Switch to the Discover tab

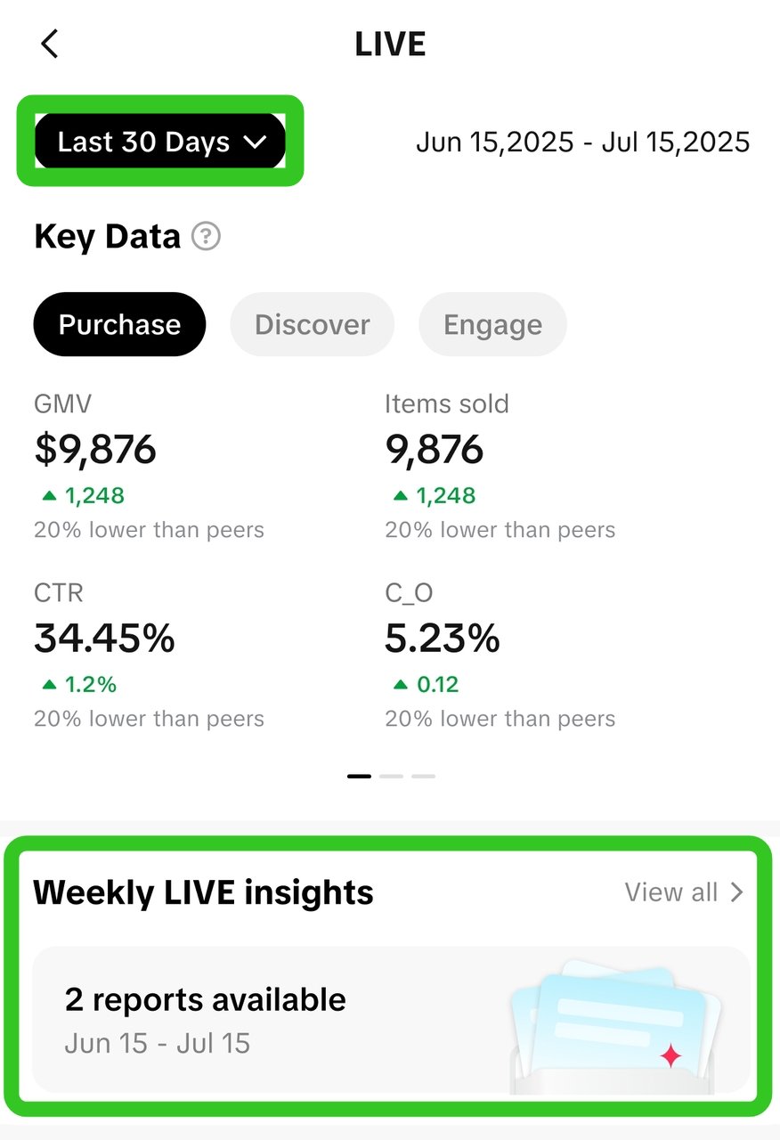tap(312, 325)
